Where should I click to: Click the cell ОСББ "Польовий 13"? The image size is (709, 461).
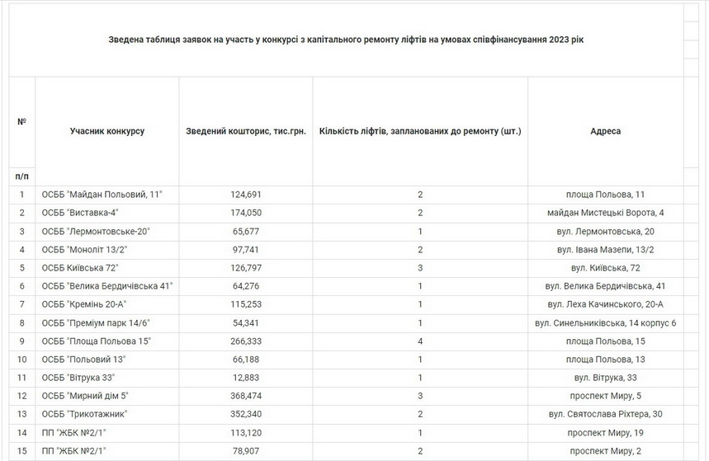86,360
